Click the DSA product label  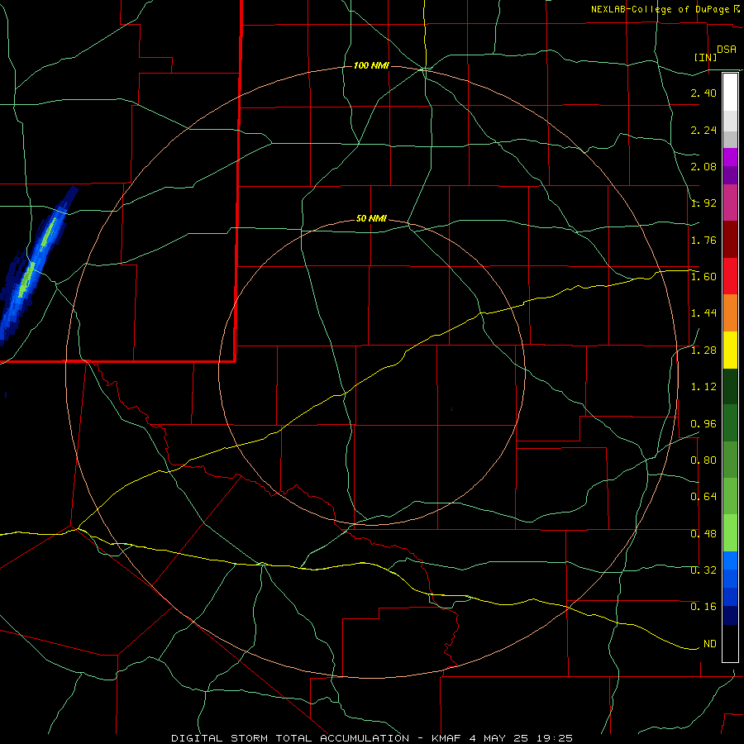click(x=726, y=50)
